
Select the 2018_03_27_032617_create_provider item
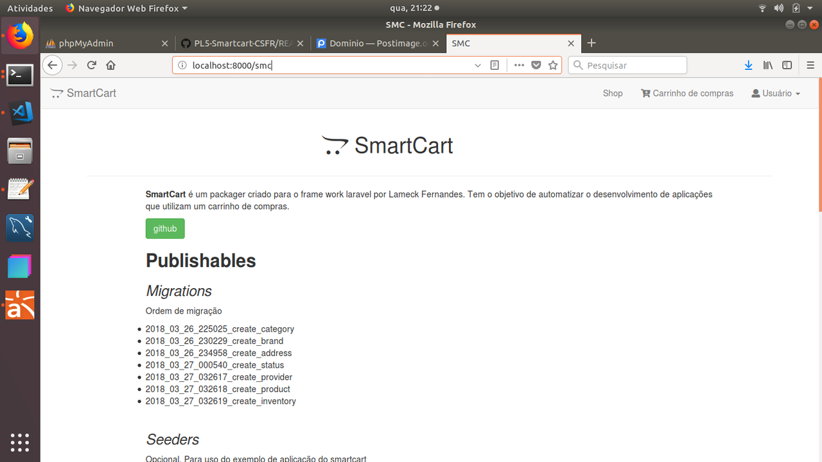click(219, 377)
